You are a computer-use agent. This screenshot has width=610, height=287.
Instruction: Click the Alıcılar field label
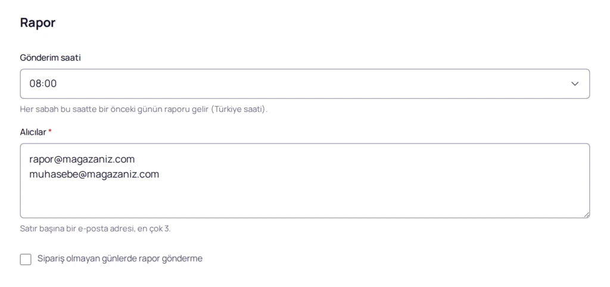(33, 132)
